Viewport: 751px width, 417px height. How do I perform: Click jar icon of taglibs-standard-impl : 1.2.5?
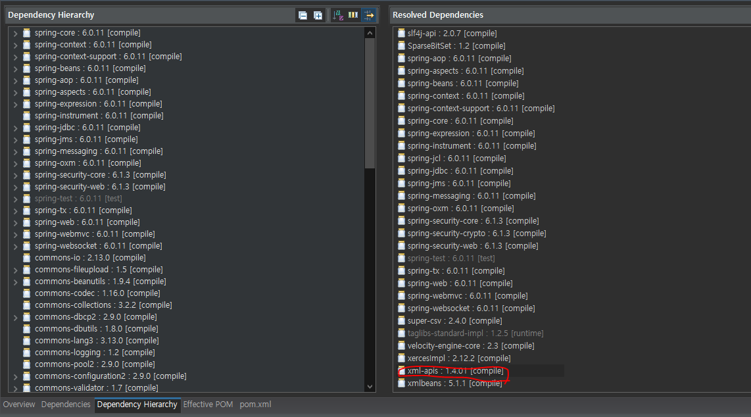(401, 333)
